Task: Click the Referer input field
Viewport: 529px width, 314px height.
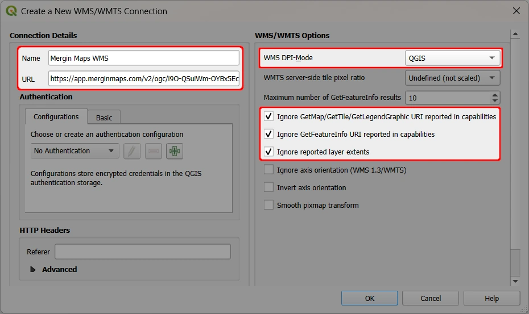Action: tap(143, 252)
